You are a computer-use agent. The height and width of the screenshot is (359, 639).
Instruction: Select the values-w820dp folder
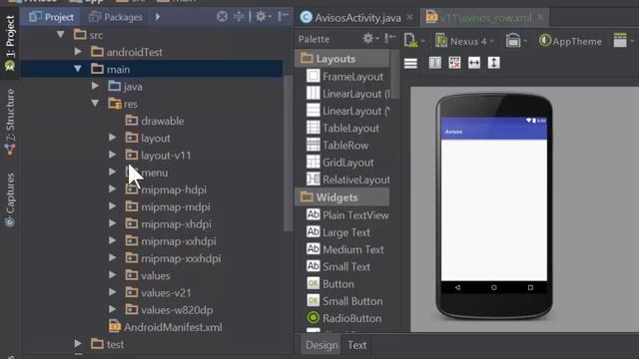169,310
